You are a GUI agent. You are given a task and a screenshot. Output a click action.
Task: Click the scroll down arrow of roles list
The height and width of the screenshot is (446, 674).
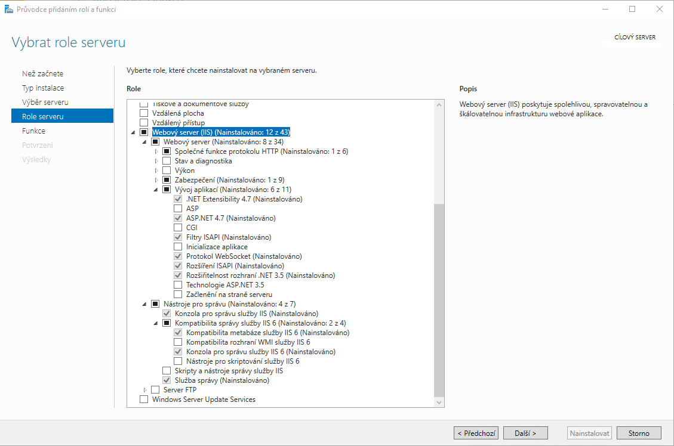coord(439,402)
